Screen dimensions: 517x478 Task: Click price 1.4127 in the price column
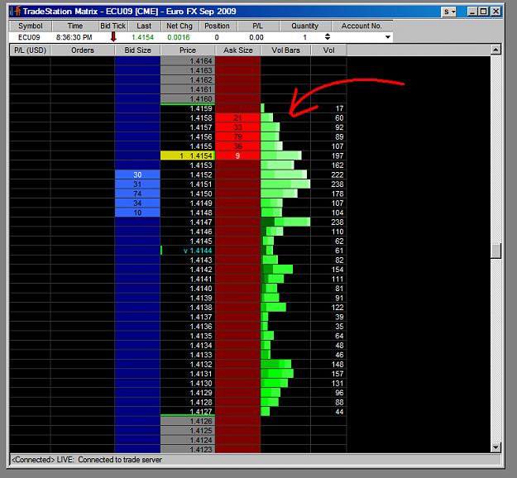pos(188,412)
